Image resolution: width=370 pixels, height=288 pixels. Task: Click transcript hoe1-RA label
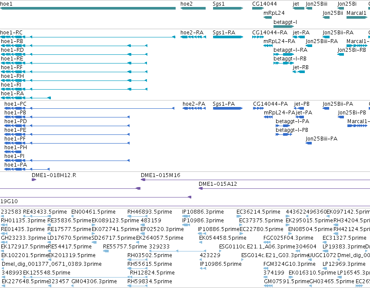point(12,94)
